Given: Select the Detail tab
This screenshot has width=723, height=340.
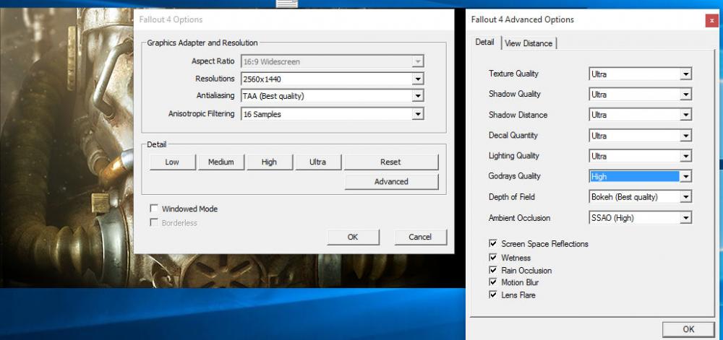Looking at the screenshot, I should [484, 42].
